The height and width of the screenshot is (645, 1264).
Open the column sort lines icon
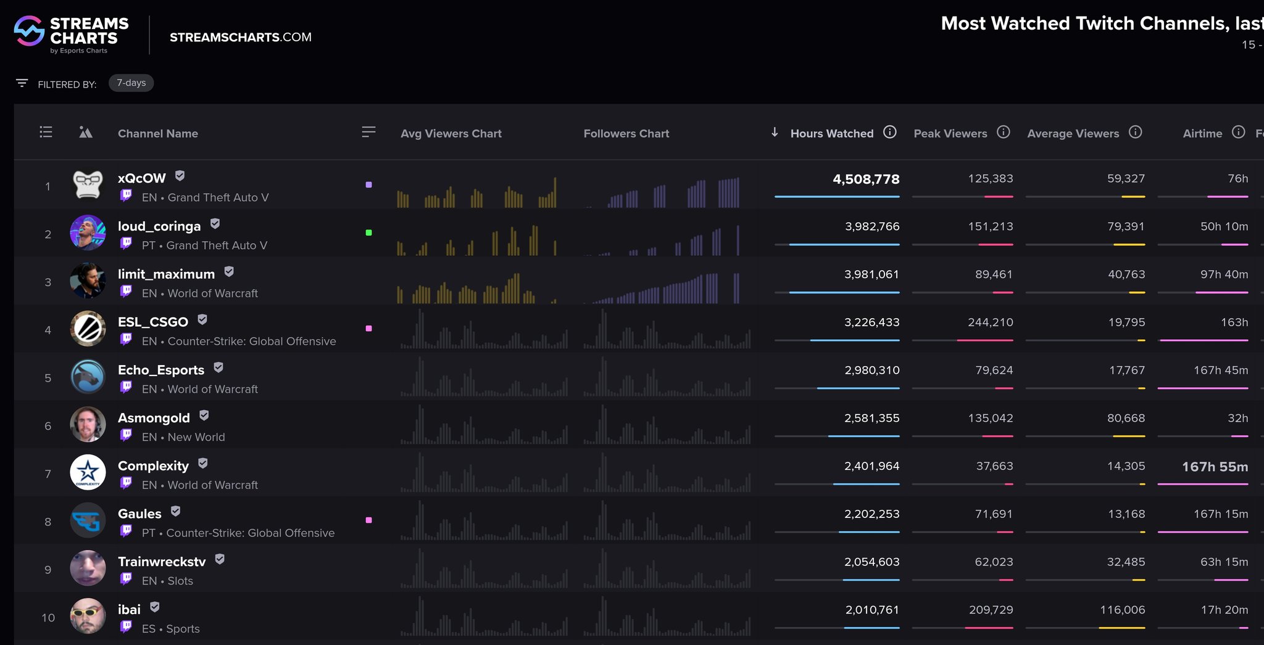[x=368, y=132]
